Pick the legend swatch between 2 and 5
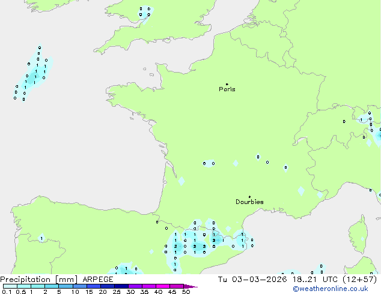The width and height of the screenshot is (381, 294). (x=52, y=286)
